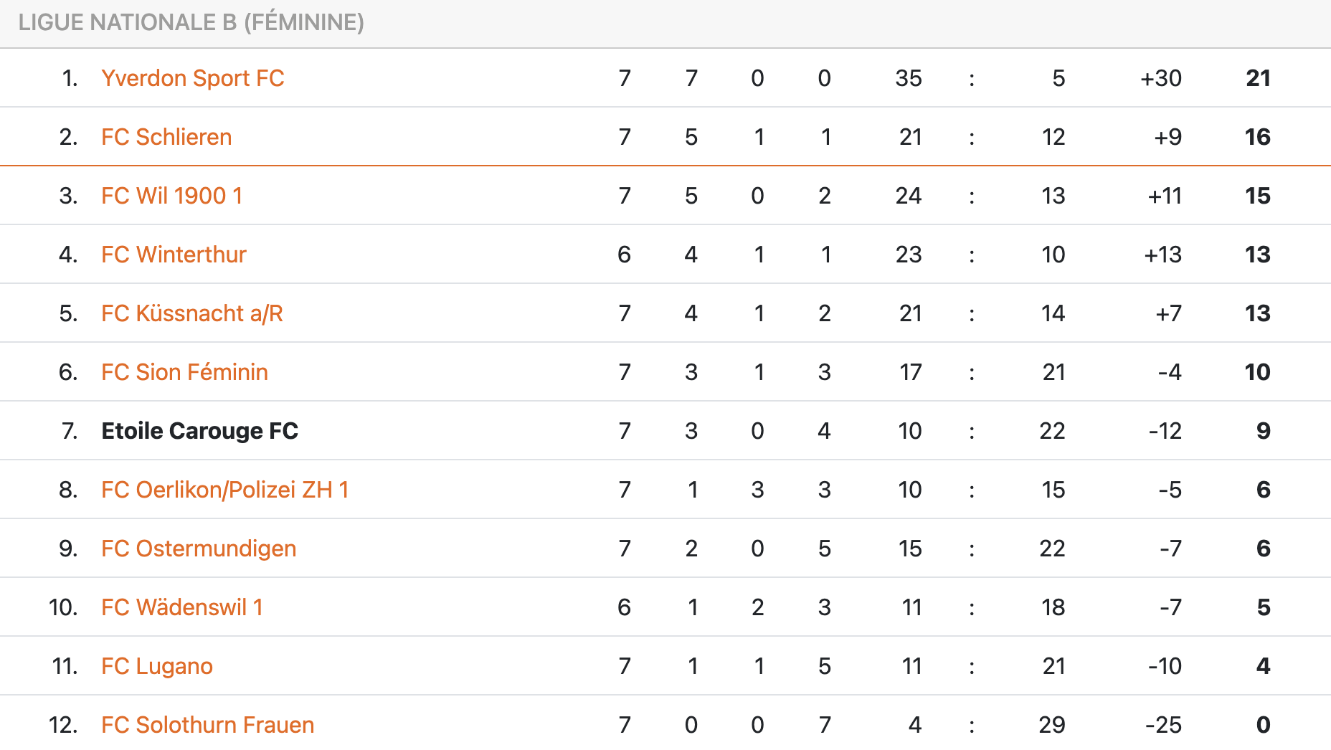Select the FC Lugano team link
The image size is (1331, 750).
(157, 666)
